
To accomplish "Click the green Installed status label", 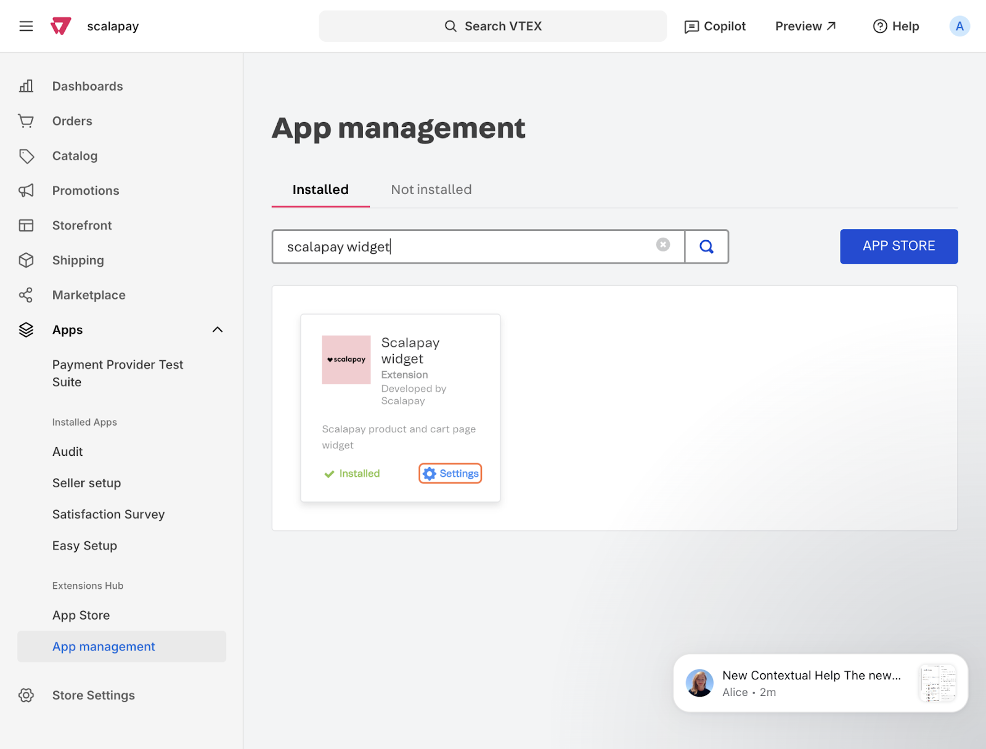I will coord(352,474).
